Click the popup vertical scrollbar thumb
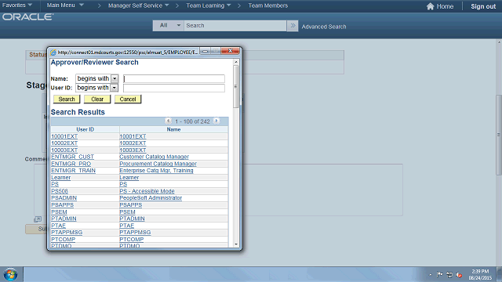Screen dimensions: 502x282 click(x=236, y=86)
